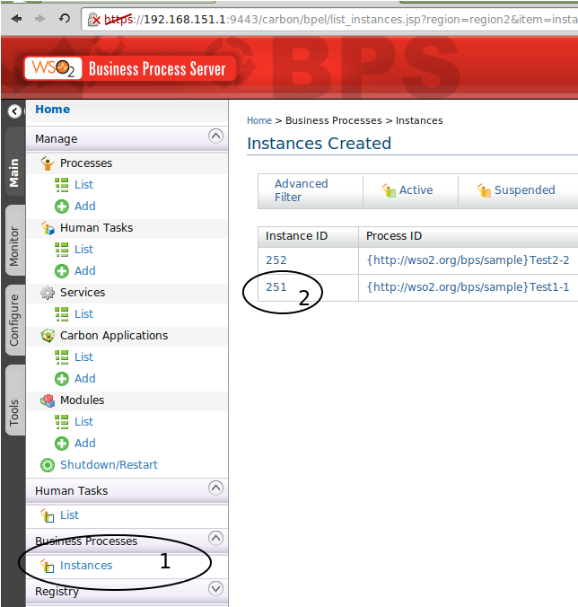
Task: Click the list icon under Carbon Applications
Action: 62,357
